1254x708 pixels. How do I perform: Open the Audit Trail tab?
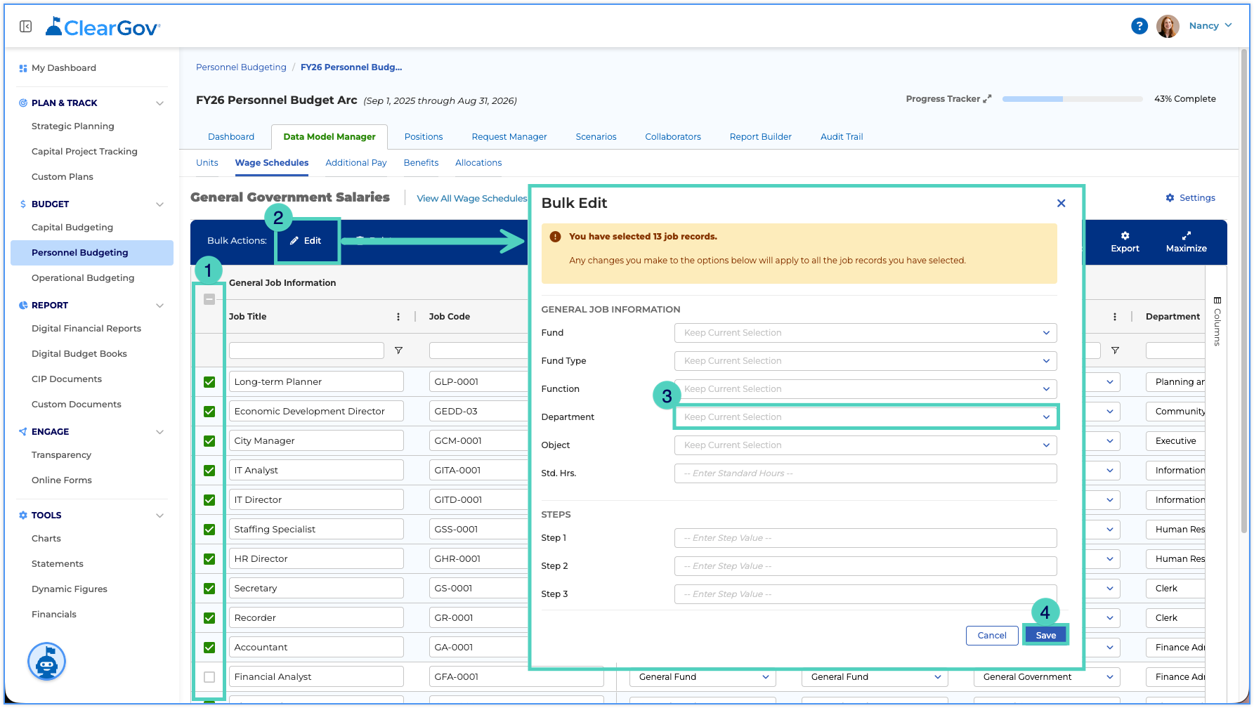point(842,137)
